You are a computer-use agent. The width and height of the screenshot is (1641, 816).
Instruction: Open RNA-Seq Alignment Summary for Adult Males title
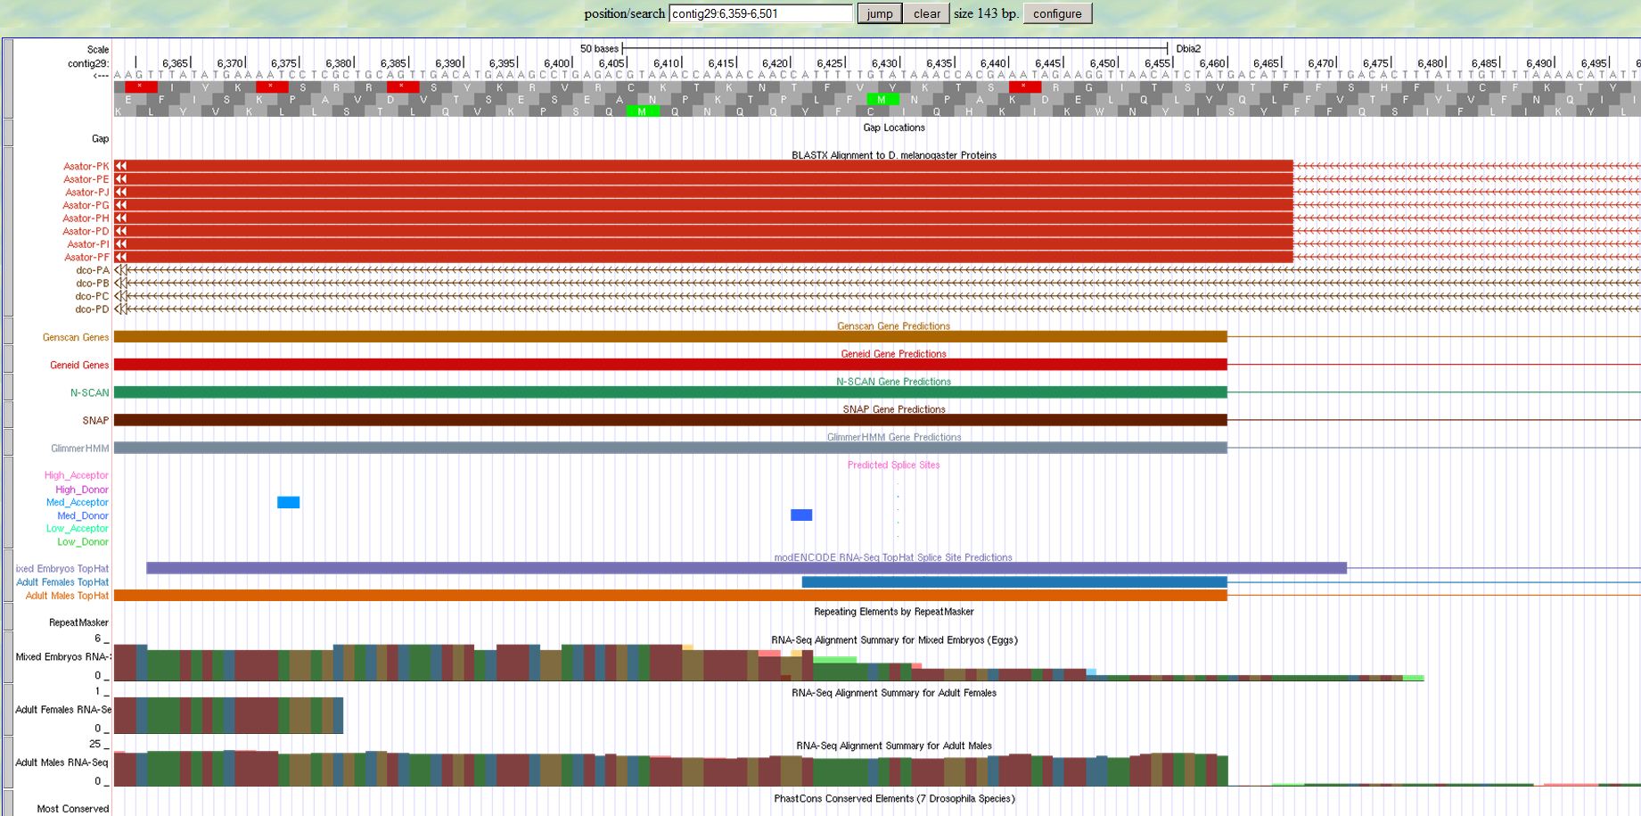(894, 746)
